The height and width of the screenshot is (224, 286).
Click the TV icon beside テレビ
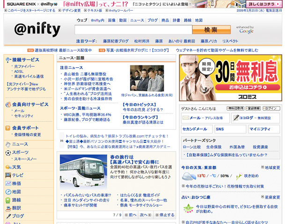(8, 175)
